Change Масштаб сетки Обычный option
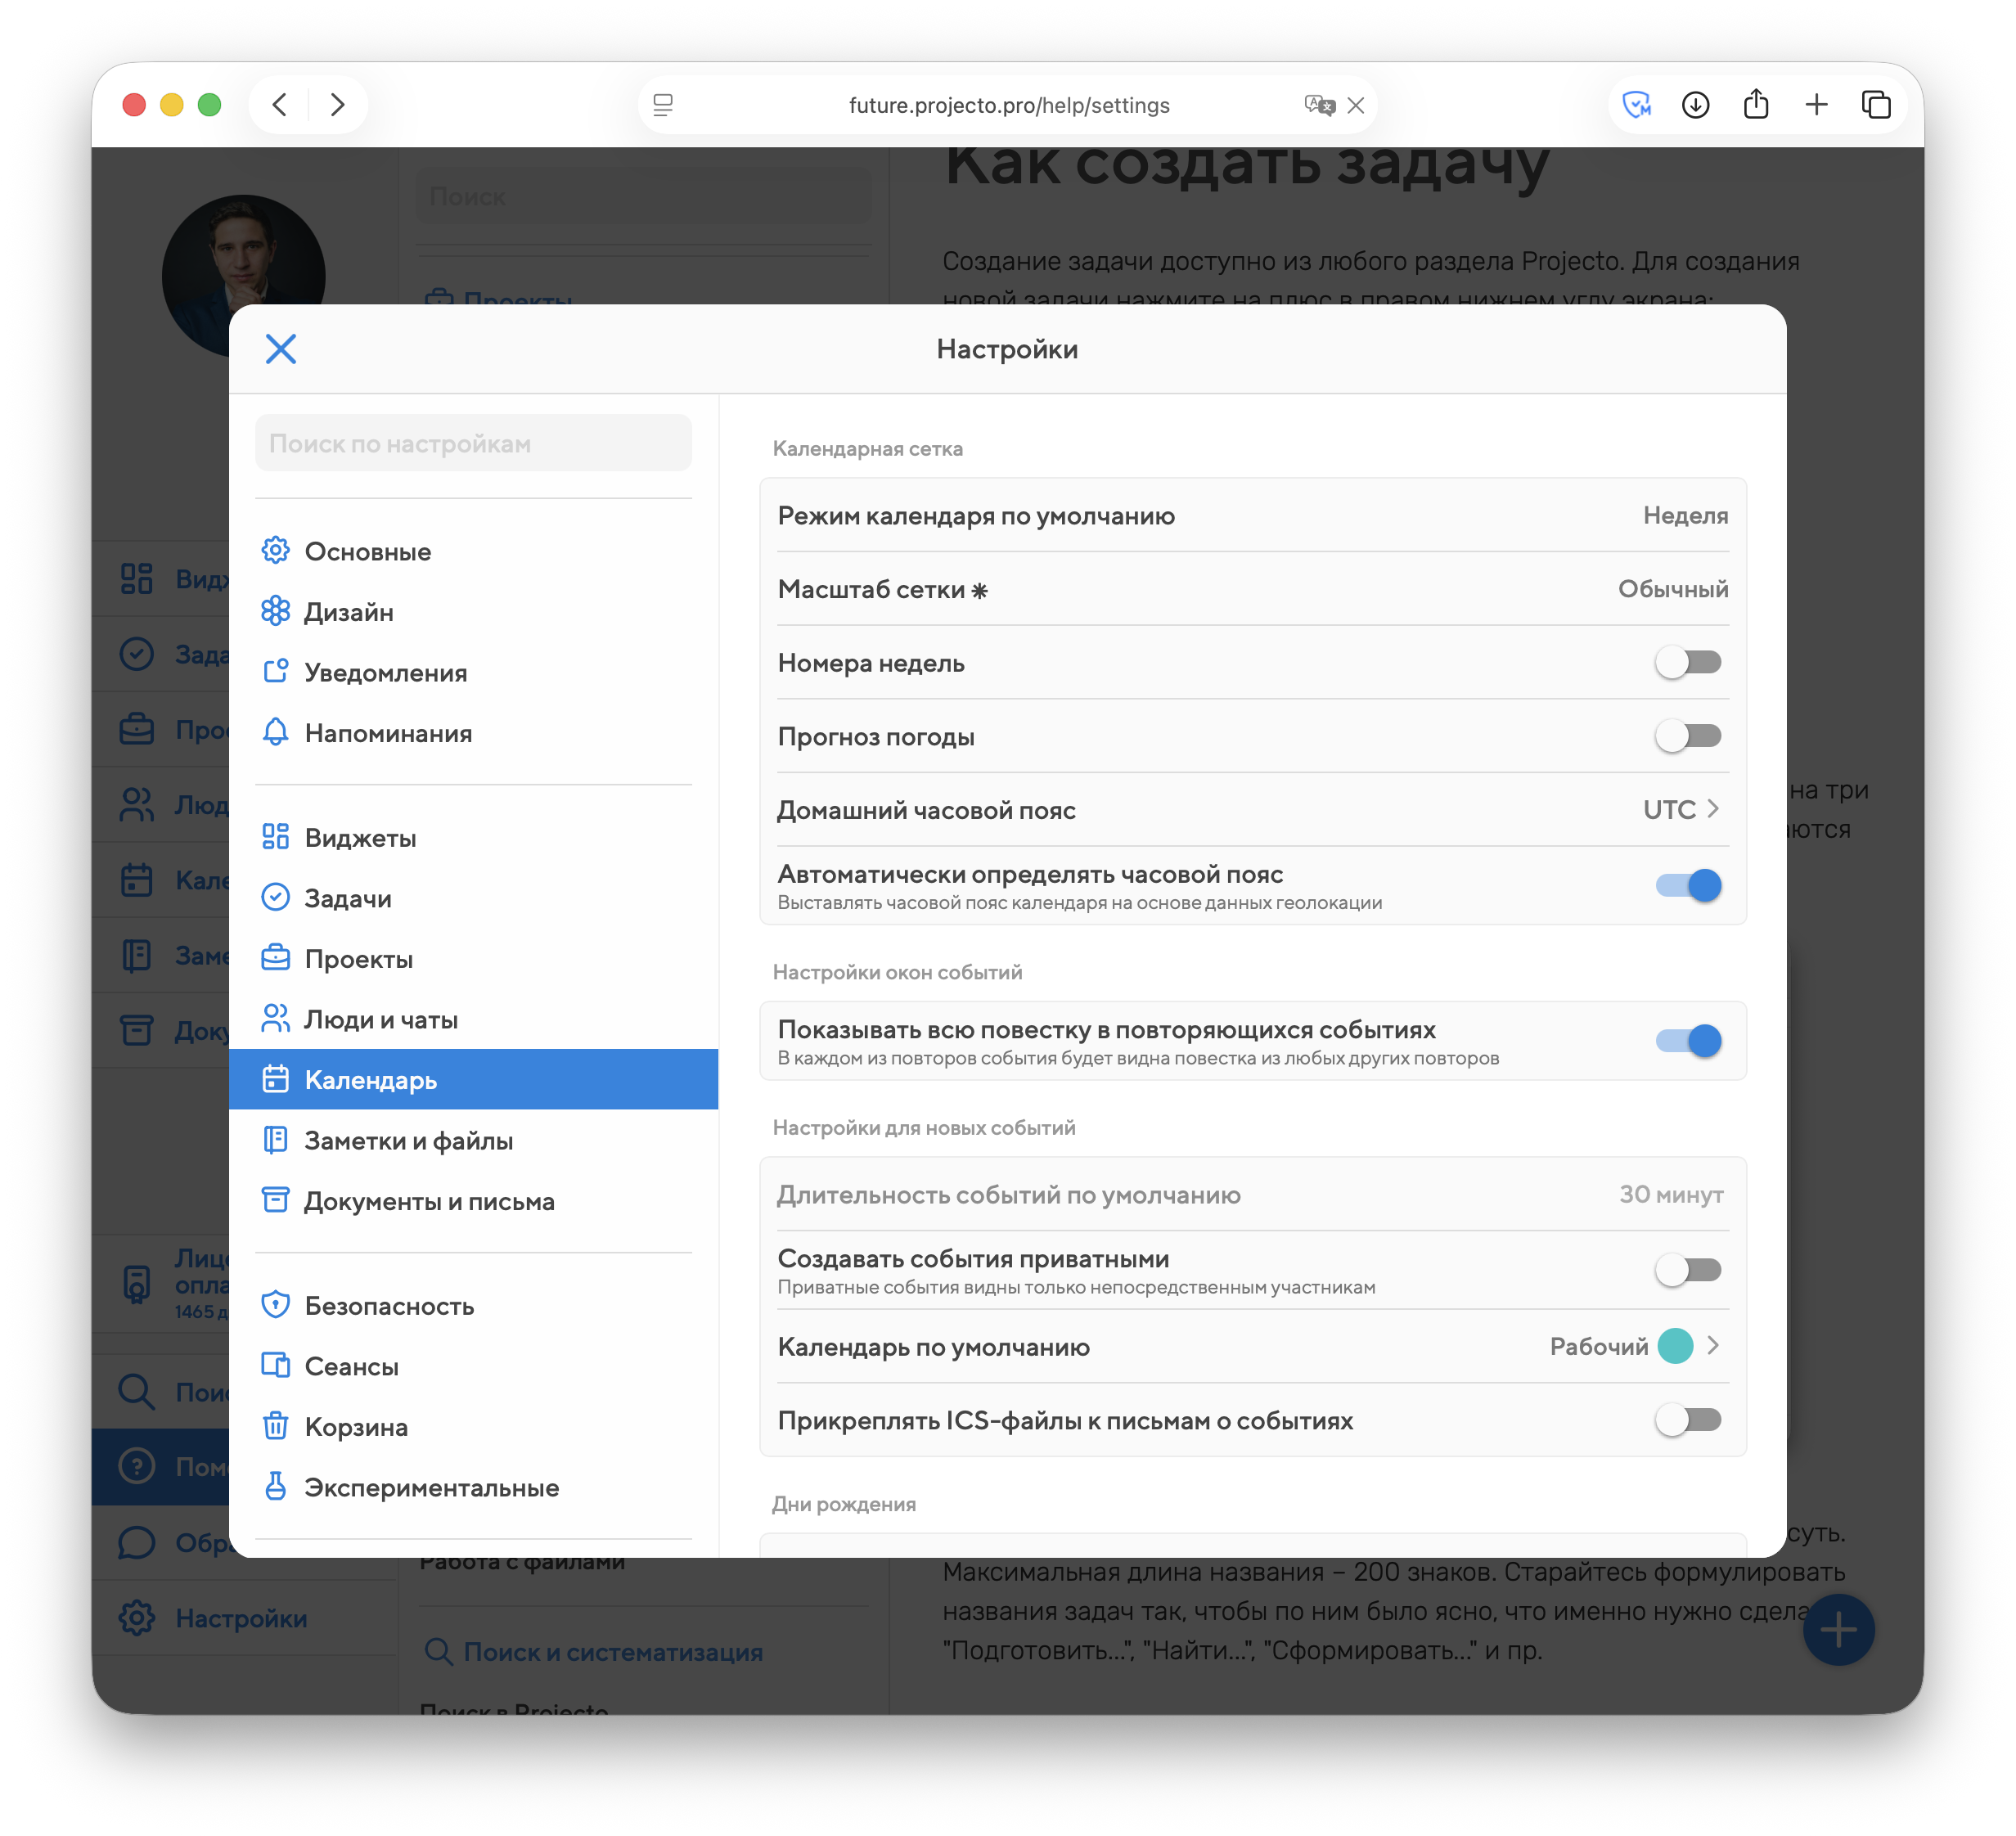The image size is (2016, 1836). click(1673, 589)
